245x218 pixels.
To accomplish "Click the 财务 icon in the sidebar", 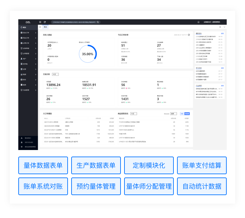I will (22, 80).
